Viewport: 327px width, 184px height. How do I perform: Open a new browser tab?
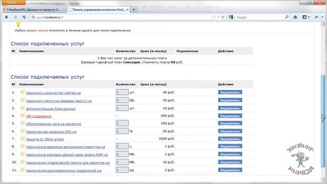pos(134,10)
